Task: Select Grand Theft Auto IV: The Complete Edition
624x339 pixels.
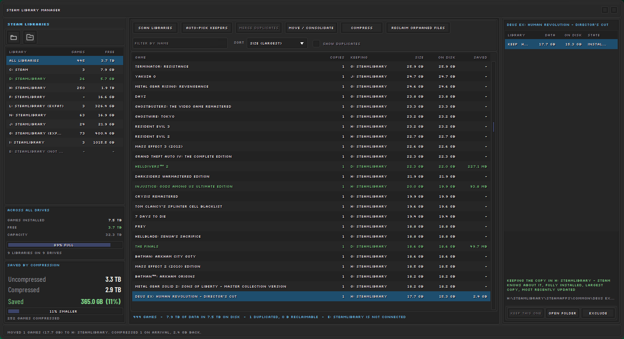Action: (x=311, y=156)
